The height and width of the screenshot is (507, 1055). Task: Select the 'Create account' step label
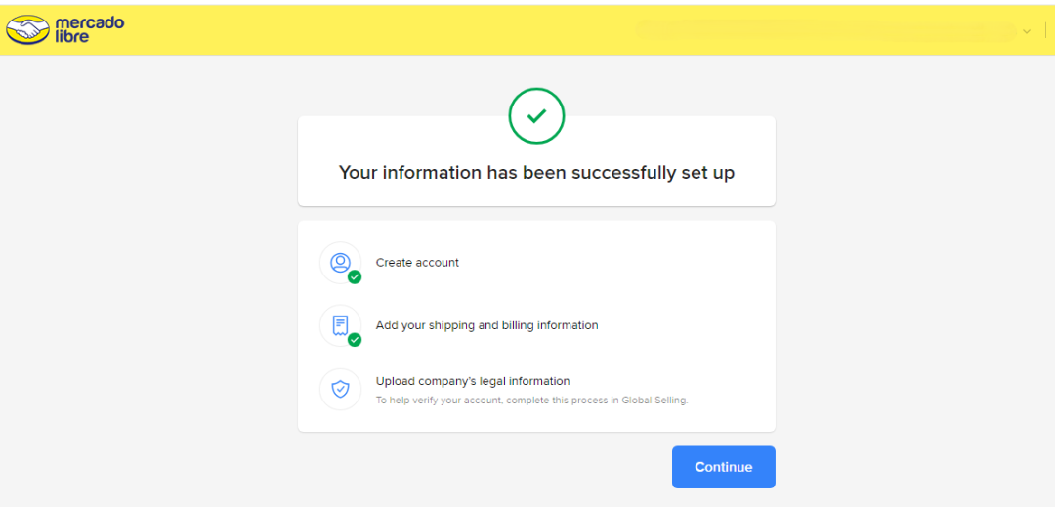pyautogui.click(x=417, y=263)
